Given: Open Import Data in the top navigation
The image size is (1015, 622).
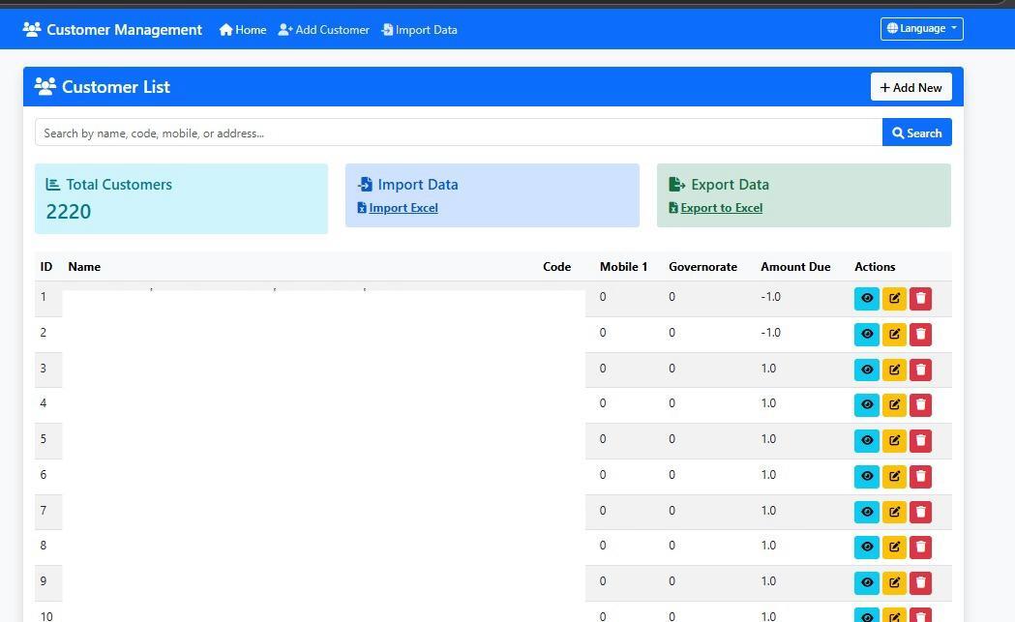Looking at the screenshot, I should click(419, 30).
